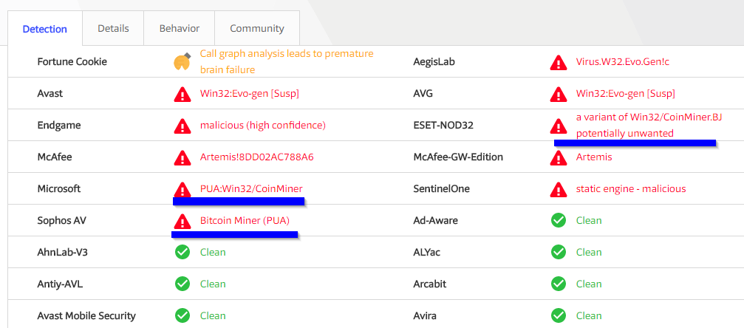The image size is (744, 328).
Task: Select the Virus.W32.Evo.Gen!c detection text
Action: click(x=623, y=62)
